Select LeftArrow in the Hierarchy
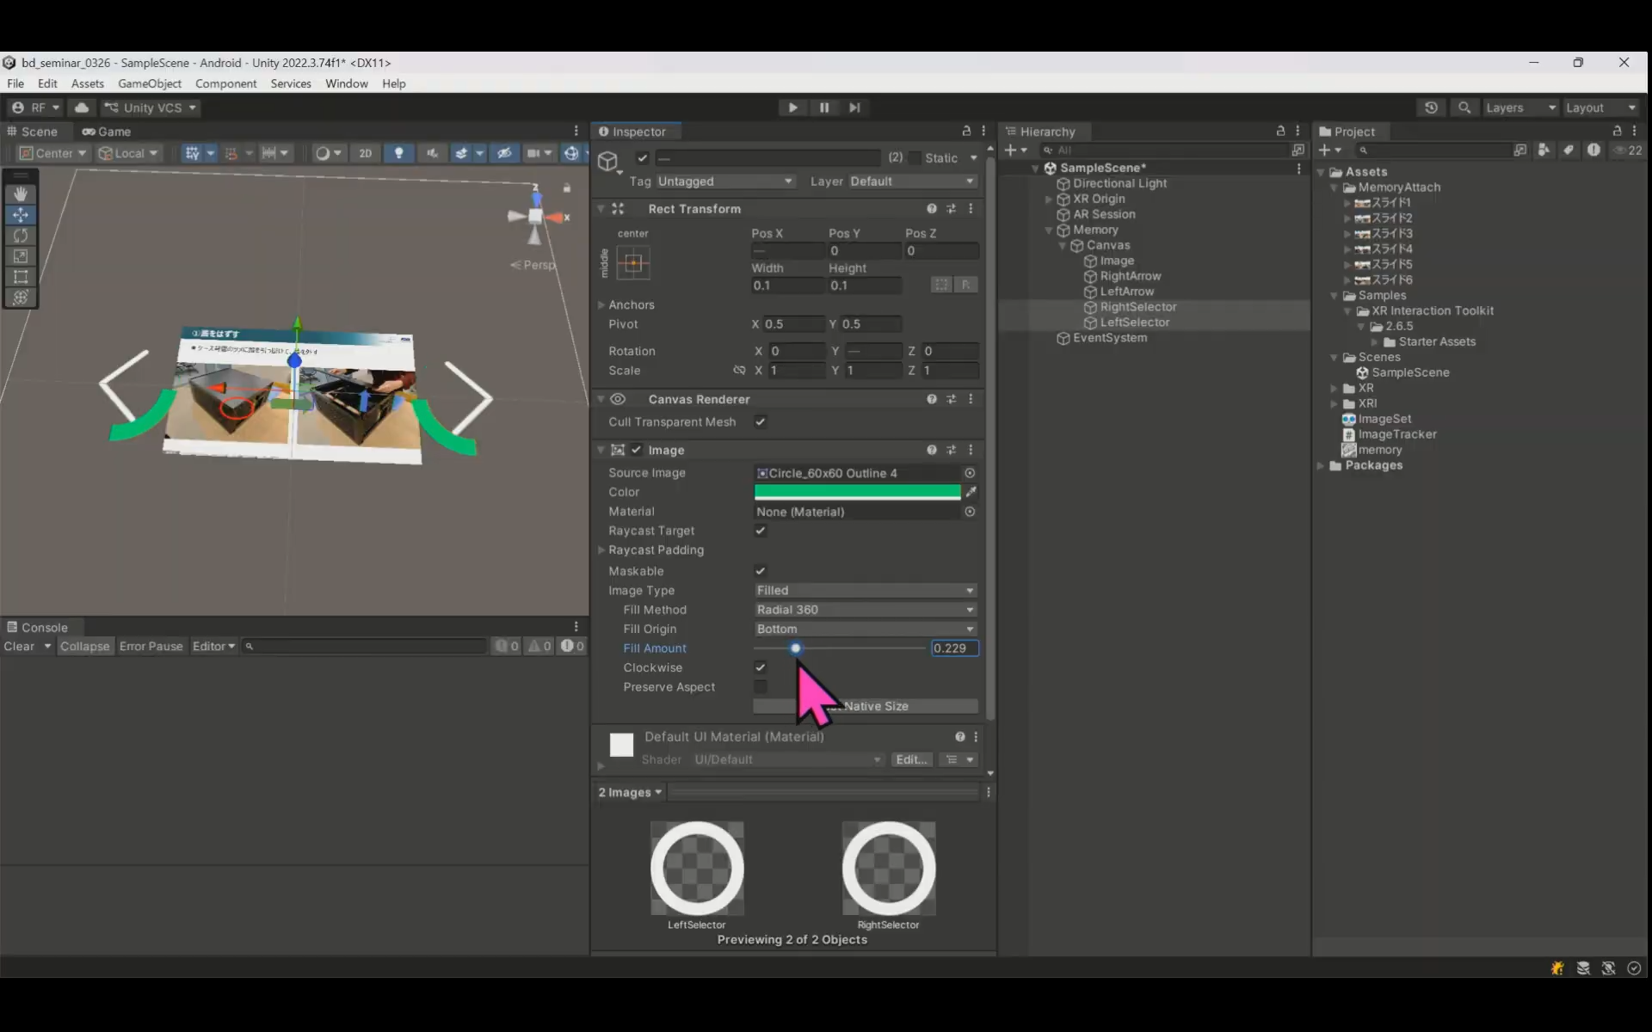 pyautogui.click(x=1126, y=292)
